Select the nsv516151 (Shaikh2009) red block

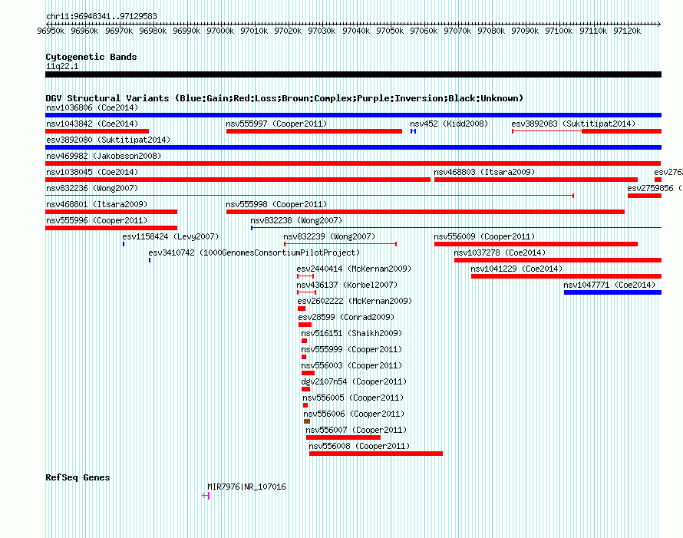(x=304, y=341)
